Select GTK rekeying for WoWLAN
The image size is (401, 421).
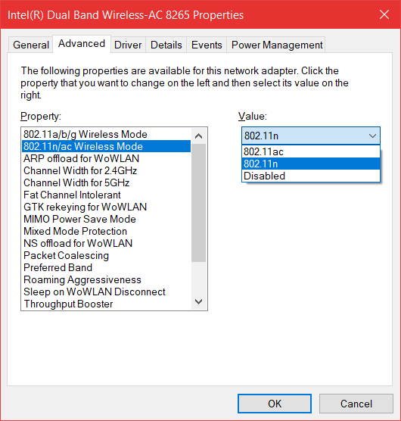coord(106,207)
